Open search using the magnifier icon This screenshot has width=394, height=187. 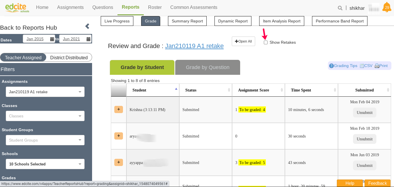tap(340, 8)
